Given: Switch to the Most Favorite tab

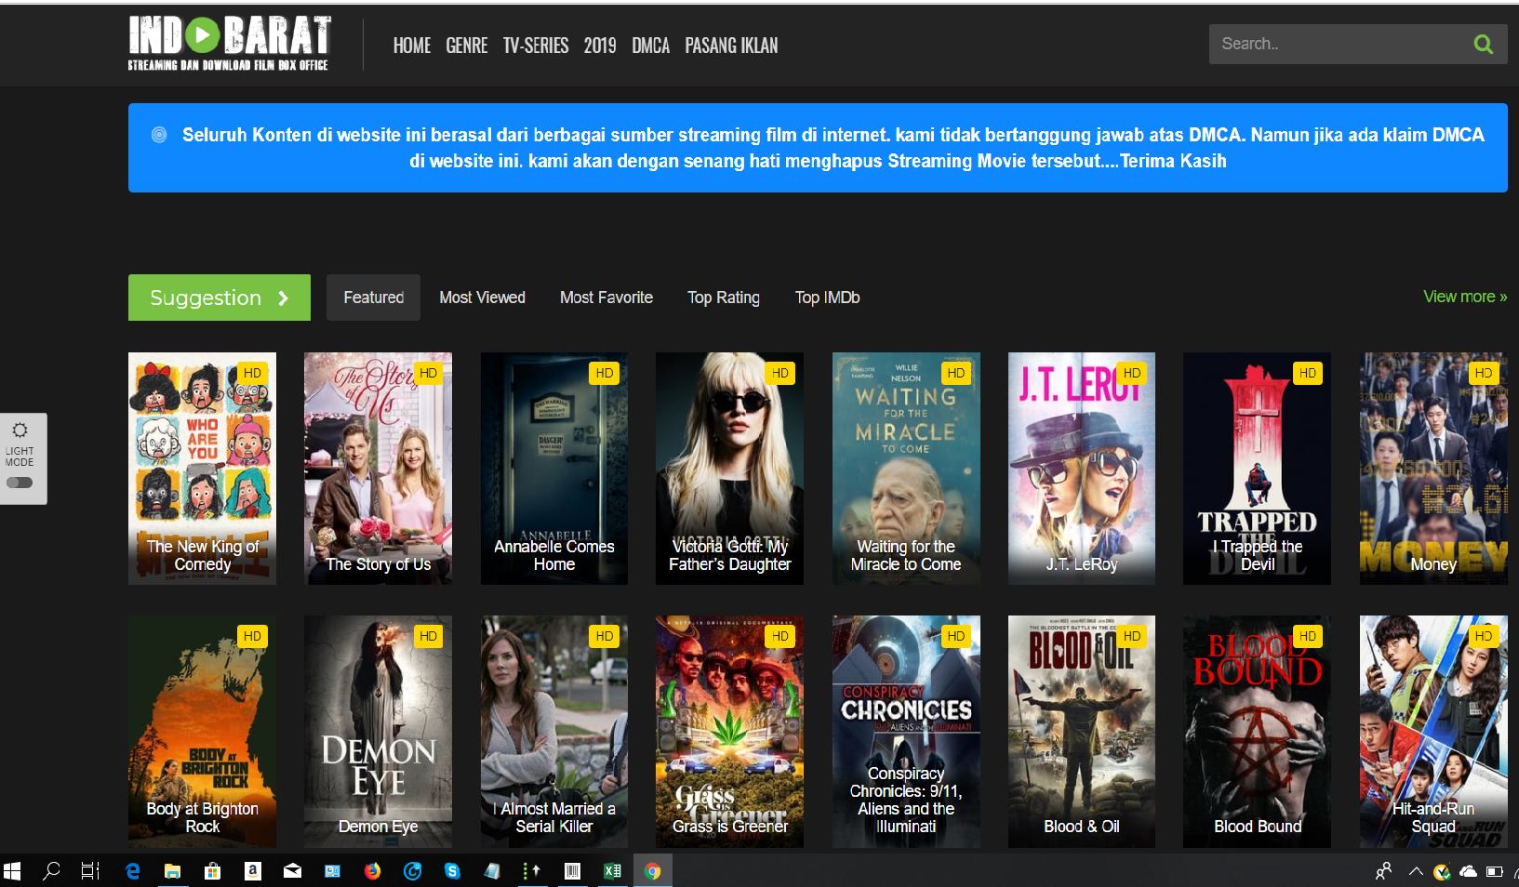Looking at the screenshot, I should point(606,298).
